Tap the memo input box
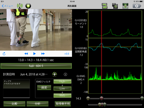Screen dimensions: 144x108 pyautogui.click(x=16, y=88)
